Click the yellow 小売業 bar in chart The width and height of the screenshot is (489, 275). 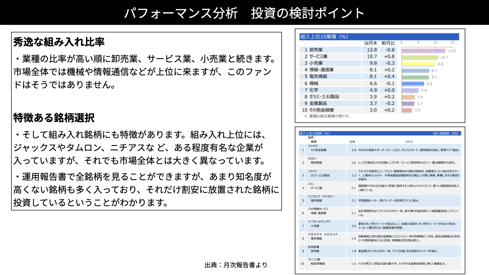418,64
